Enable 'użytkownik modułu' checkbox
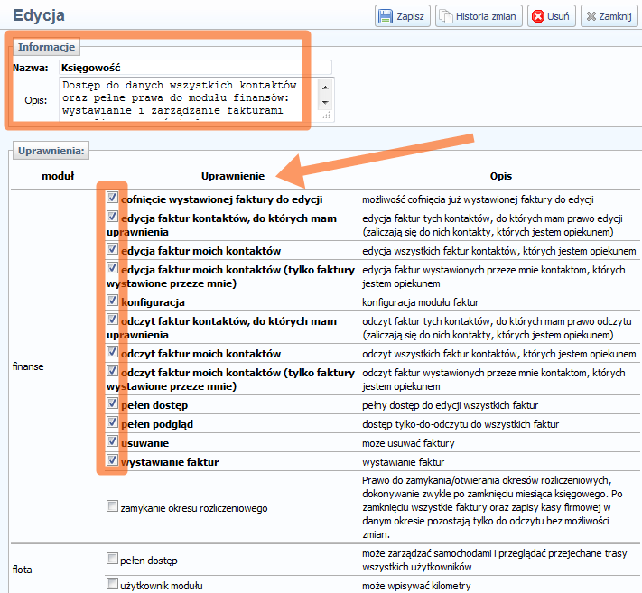642x593 pixels. click(x=112, y=585)
